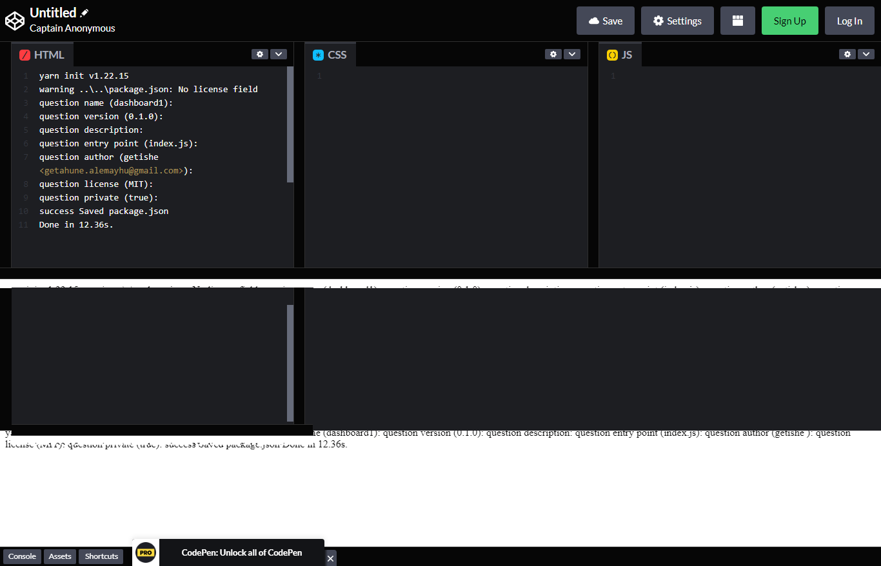
Task: Expand the JS panel dropdown chevron
Action: pyautogui.click(x=866, y=54)
